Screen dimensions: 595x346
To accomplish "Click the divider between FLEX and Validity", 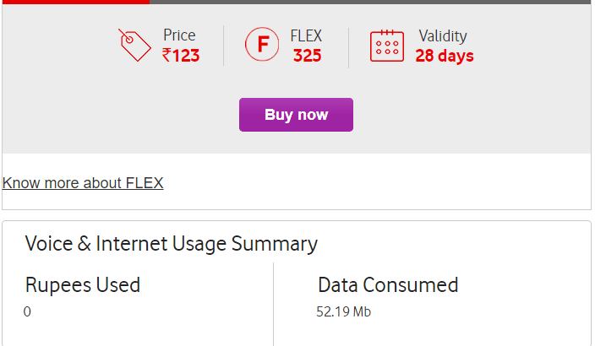I will click(349, 46).
